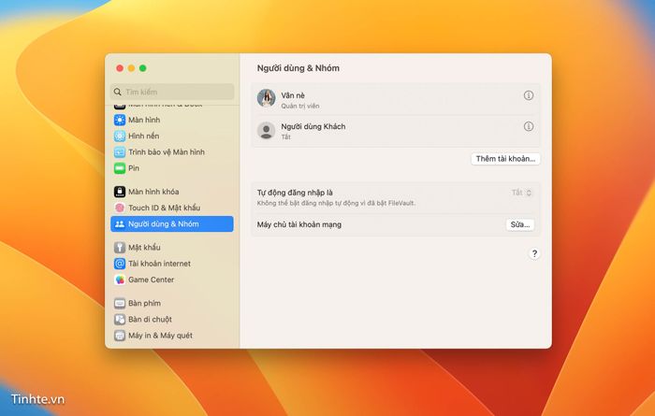Click search magnifier icon in sidebar
The width and height of the screenshot is (655, 416).
pos(117,92)
